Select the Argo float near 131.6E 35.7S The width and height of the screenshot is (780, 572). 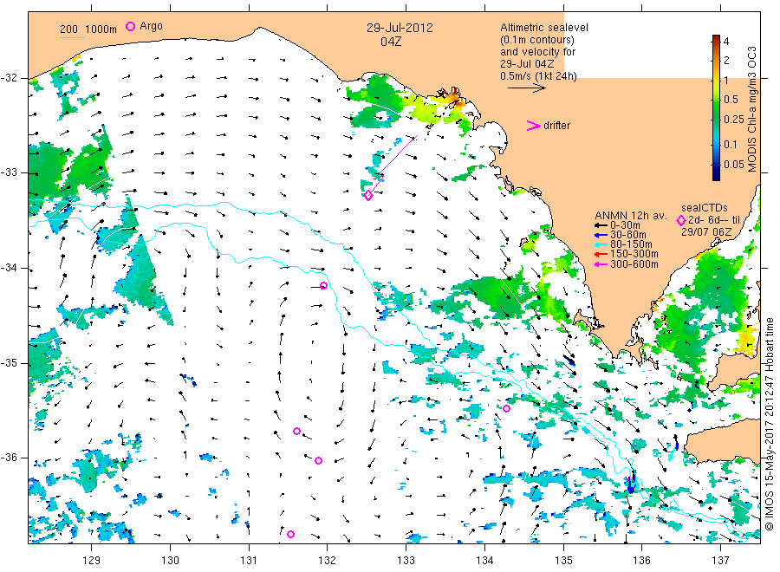(x=297, y=432)
